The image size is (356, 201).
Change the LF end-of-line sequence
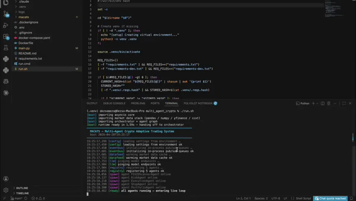[285, 198]
